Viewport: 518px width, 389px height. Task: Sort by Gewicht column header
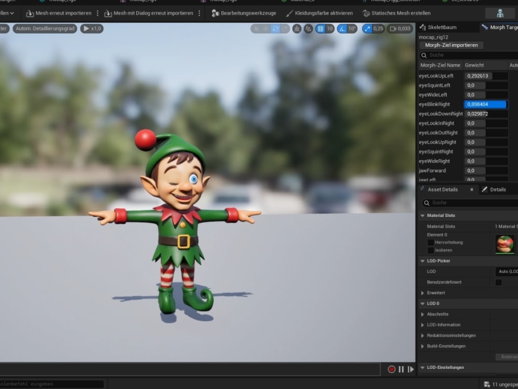click(x=485, y=65)
